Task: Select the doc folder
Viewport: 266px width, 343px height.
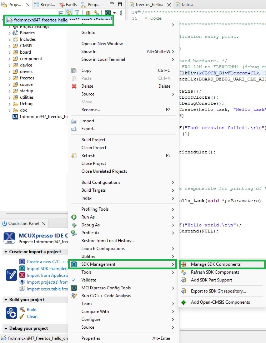Action: (x=23, y=110)
